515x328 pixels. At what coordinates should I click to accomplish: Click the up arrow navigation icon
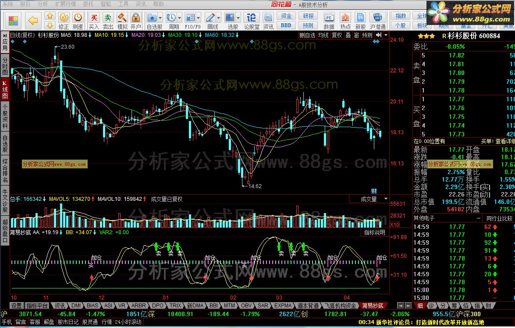point(50,16)
